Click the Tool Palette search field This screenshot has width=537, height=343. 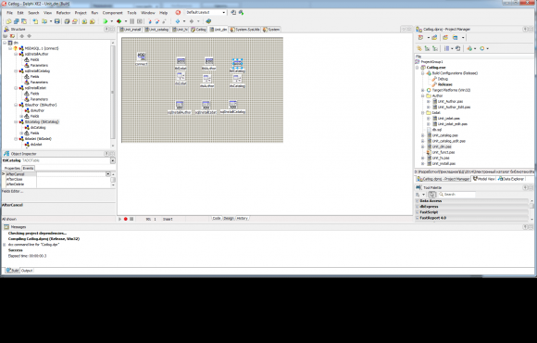458,195
